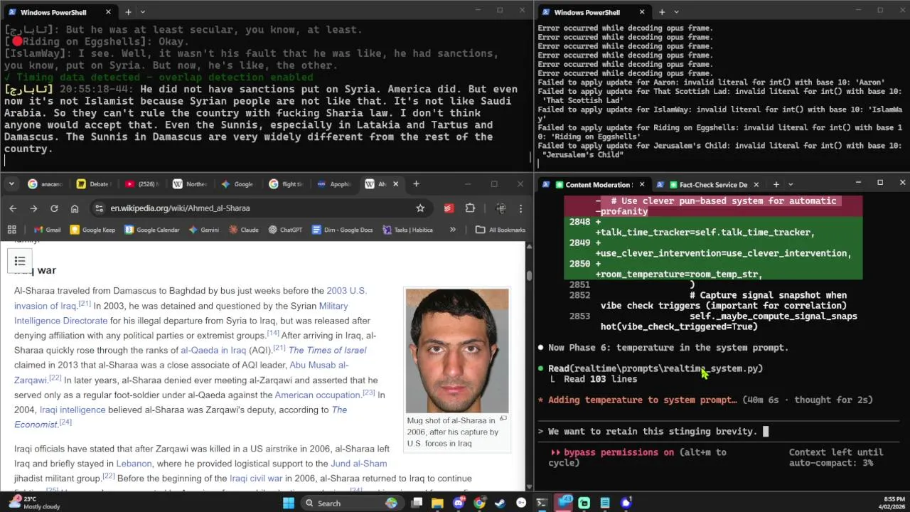Viewport: 910px width, 512px height.
Task: Show more bookmarks chevron
Action: click(x=453, y=230)
